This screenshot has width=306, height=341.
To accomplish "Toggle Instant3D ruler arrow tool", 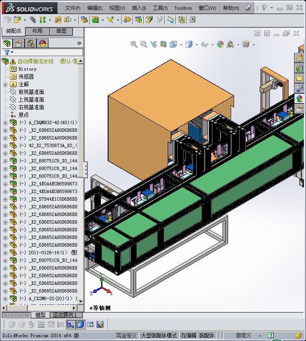I will 170,20.
